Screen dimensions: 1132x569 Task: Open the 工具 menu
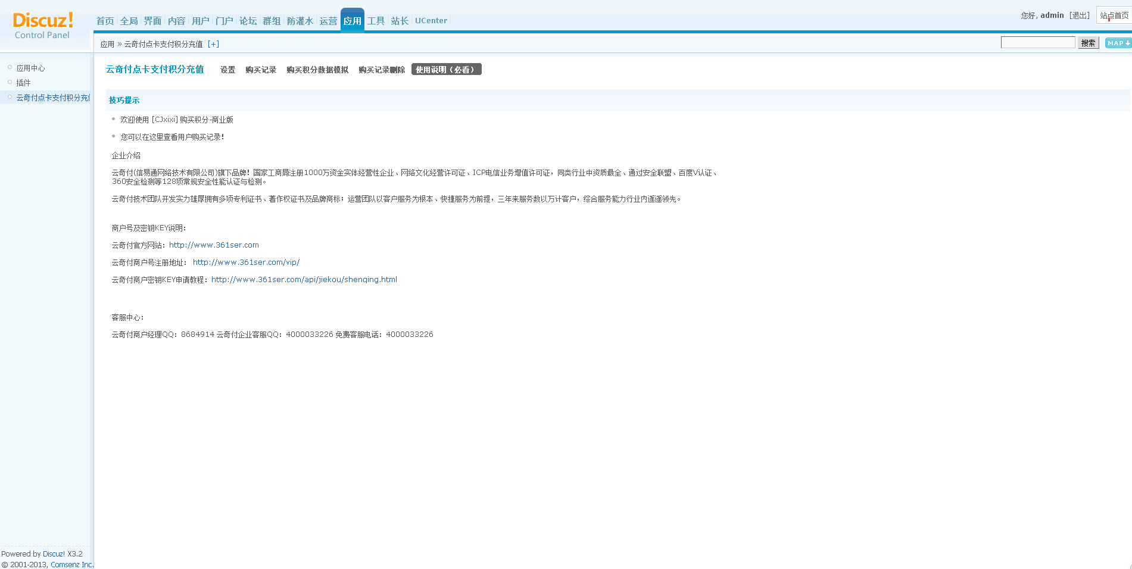pos(376,21)
